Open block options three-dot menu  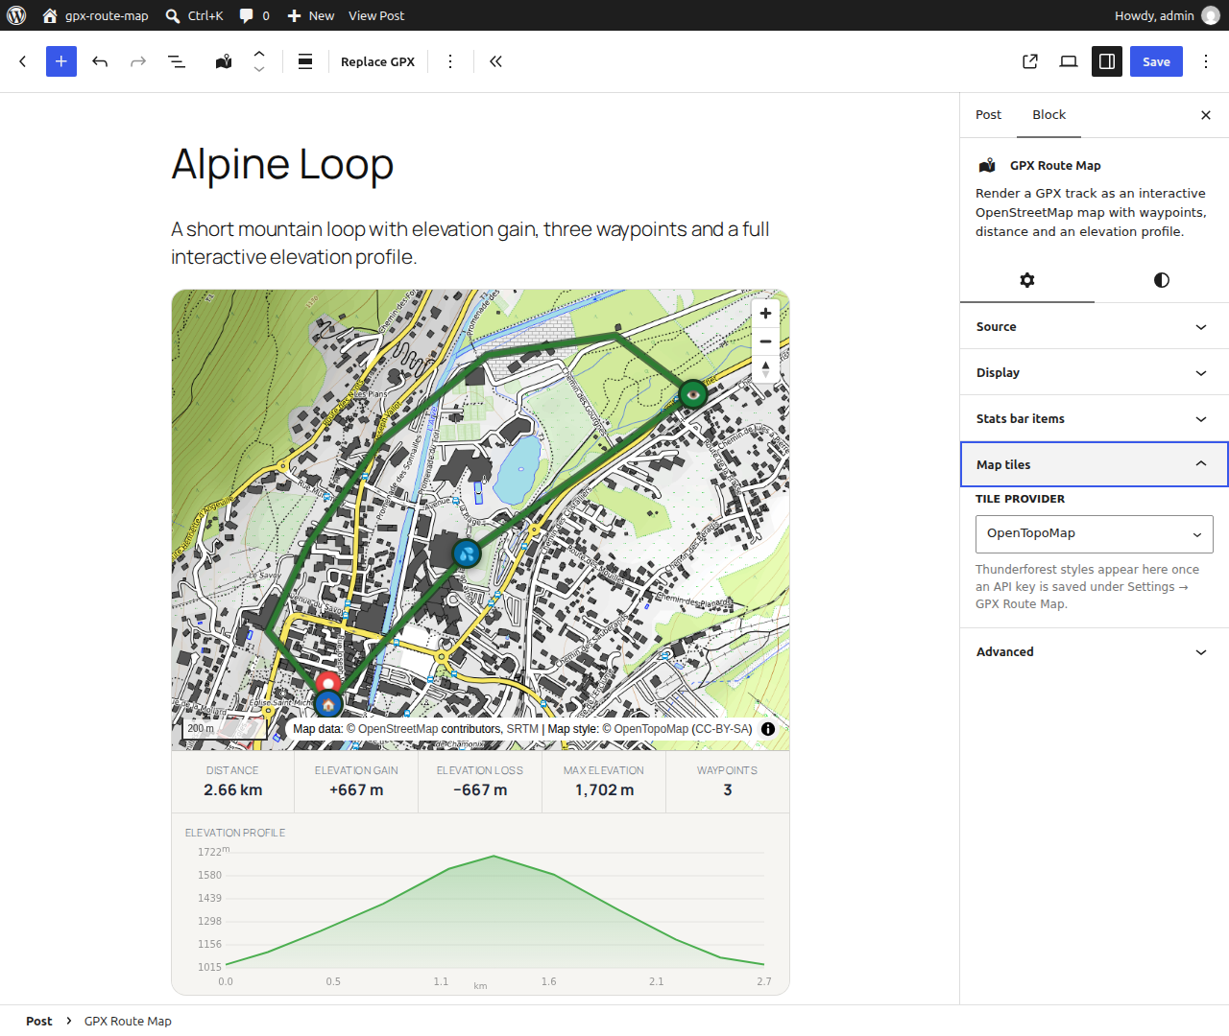450,61
